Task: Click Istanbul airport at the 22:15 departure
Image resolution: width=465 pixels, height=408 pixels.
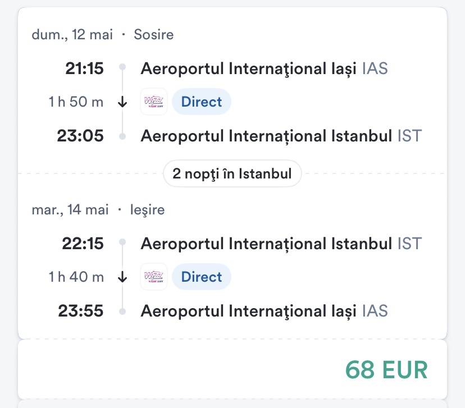Action: pyautogui.click(x=281, y=244)
